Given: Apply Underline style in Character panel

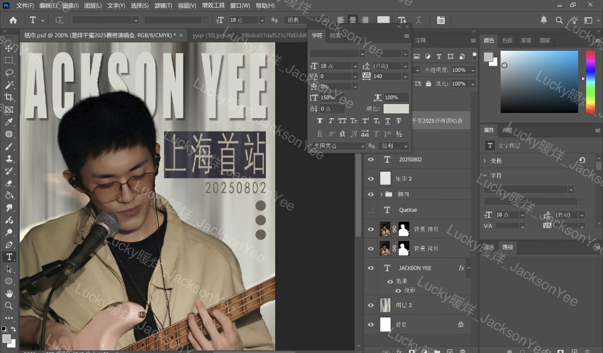Looking at the screenshot, I should [x=388, y=121].
